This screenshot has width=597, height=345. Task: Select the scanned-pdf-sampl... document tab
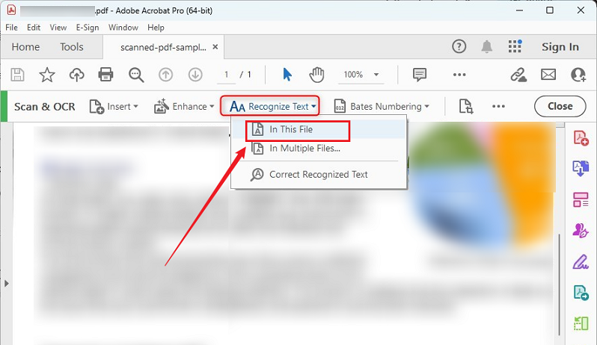coord(163,47)
